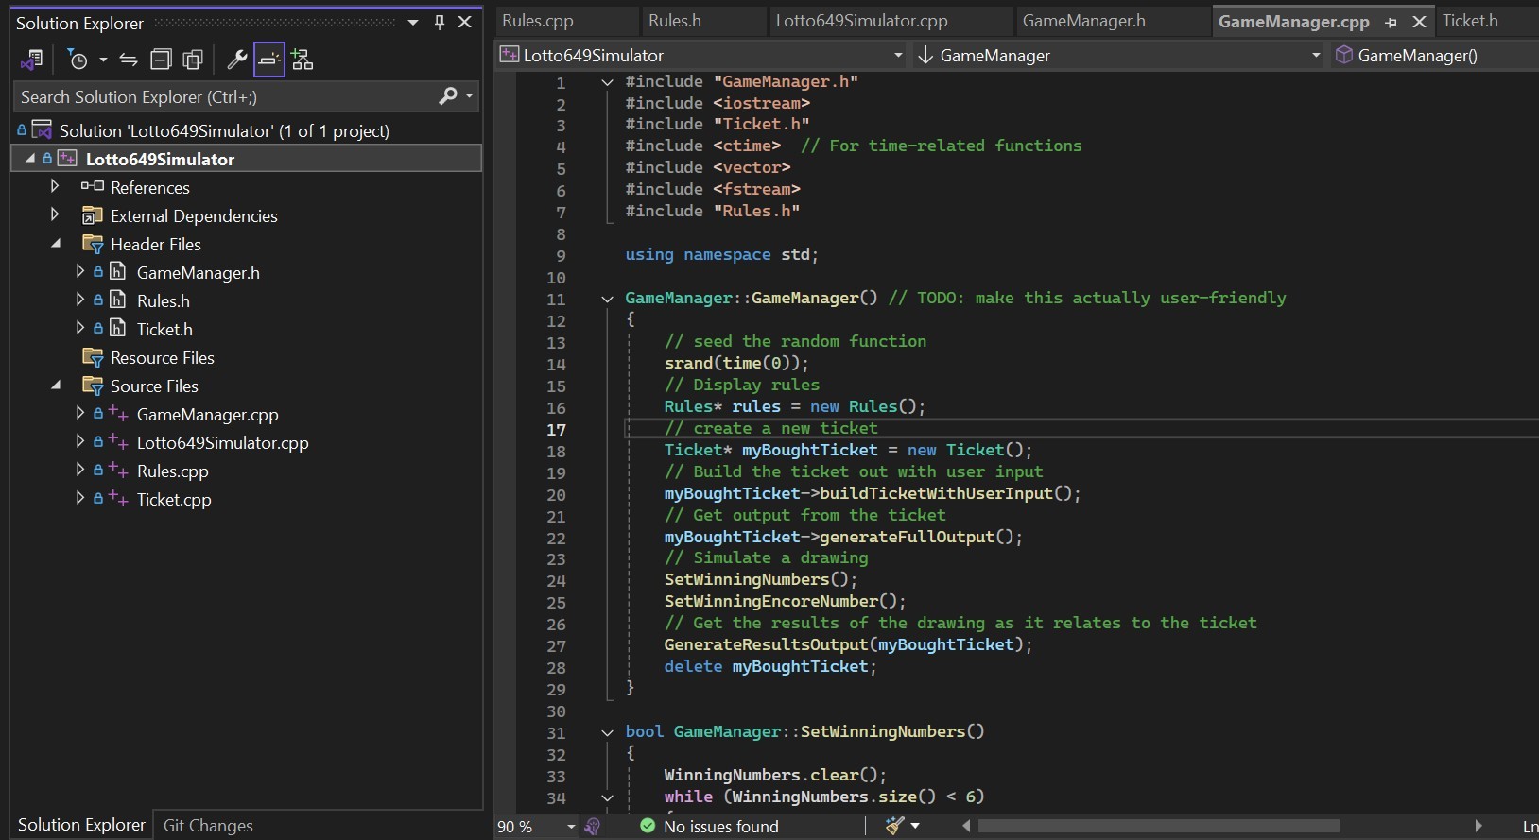
Task: Collapse GameManager constructor on line 11
Action: (607, 299)
